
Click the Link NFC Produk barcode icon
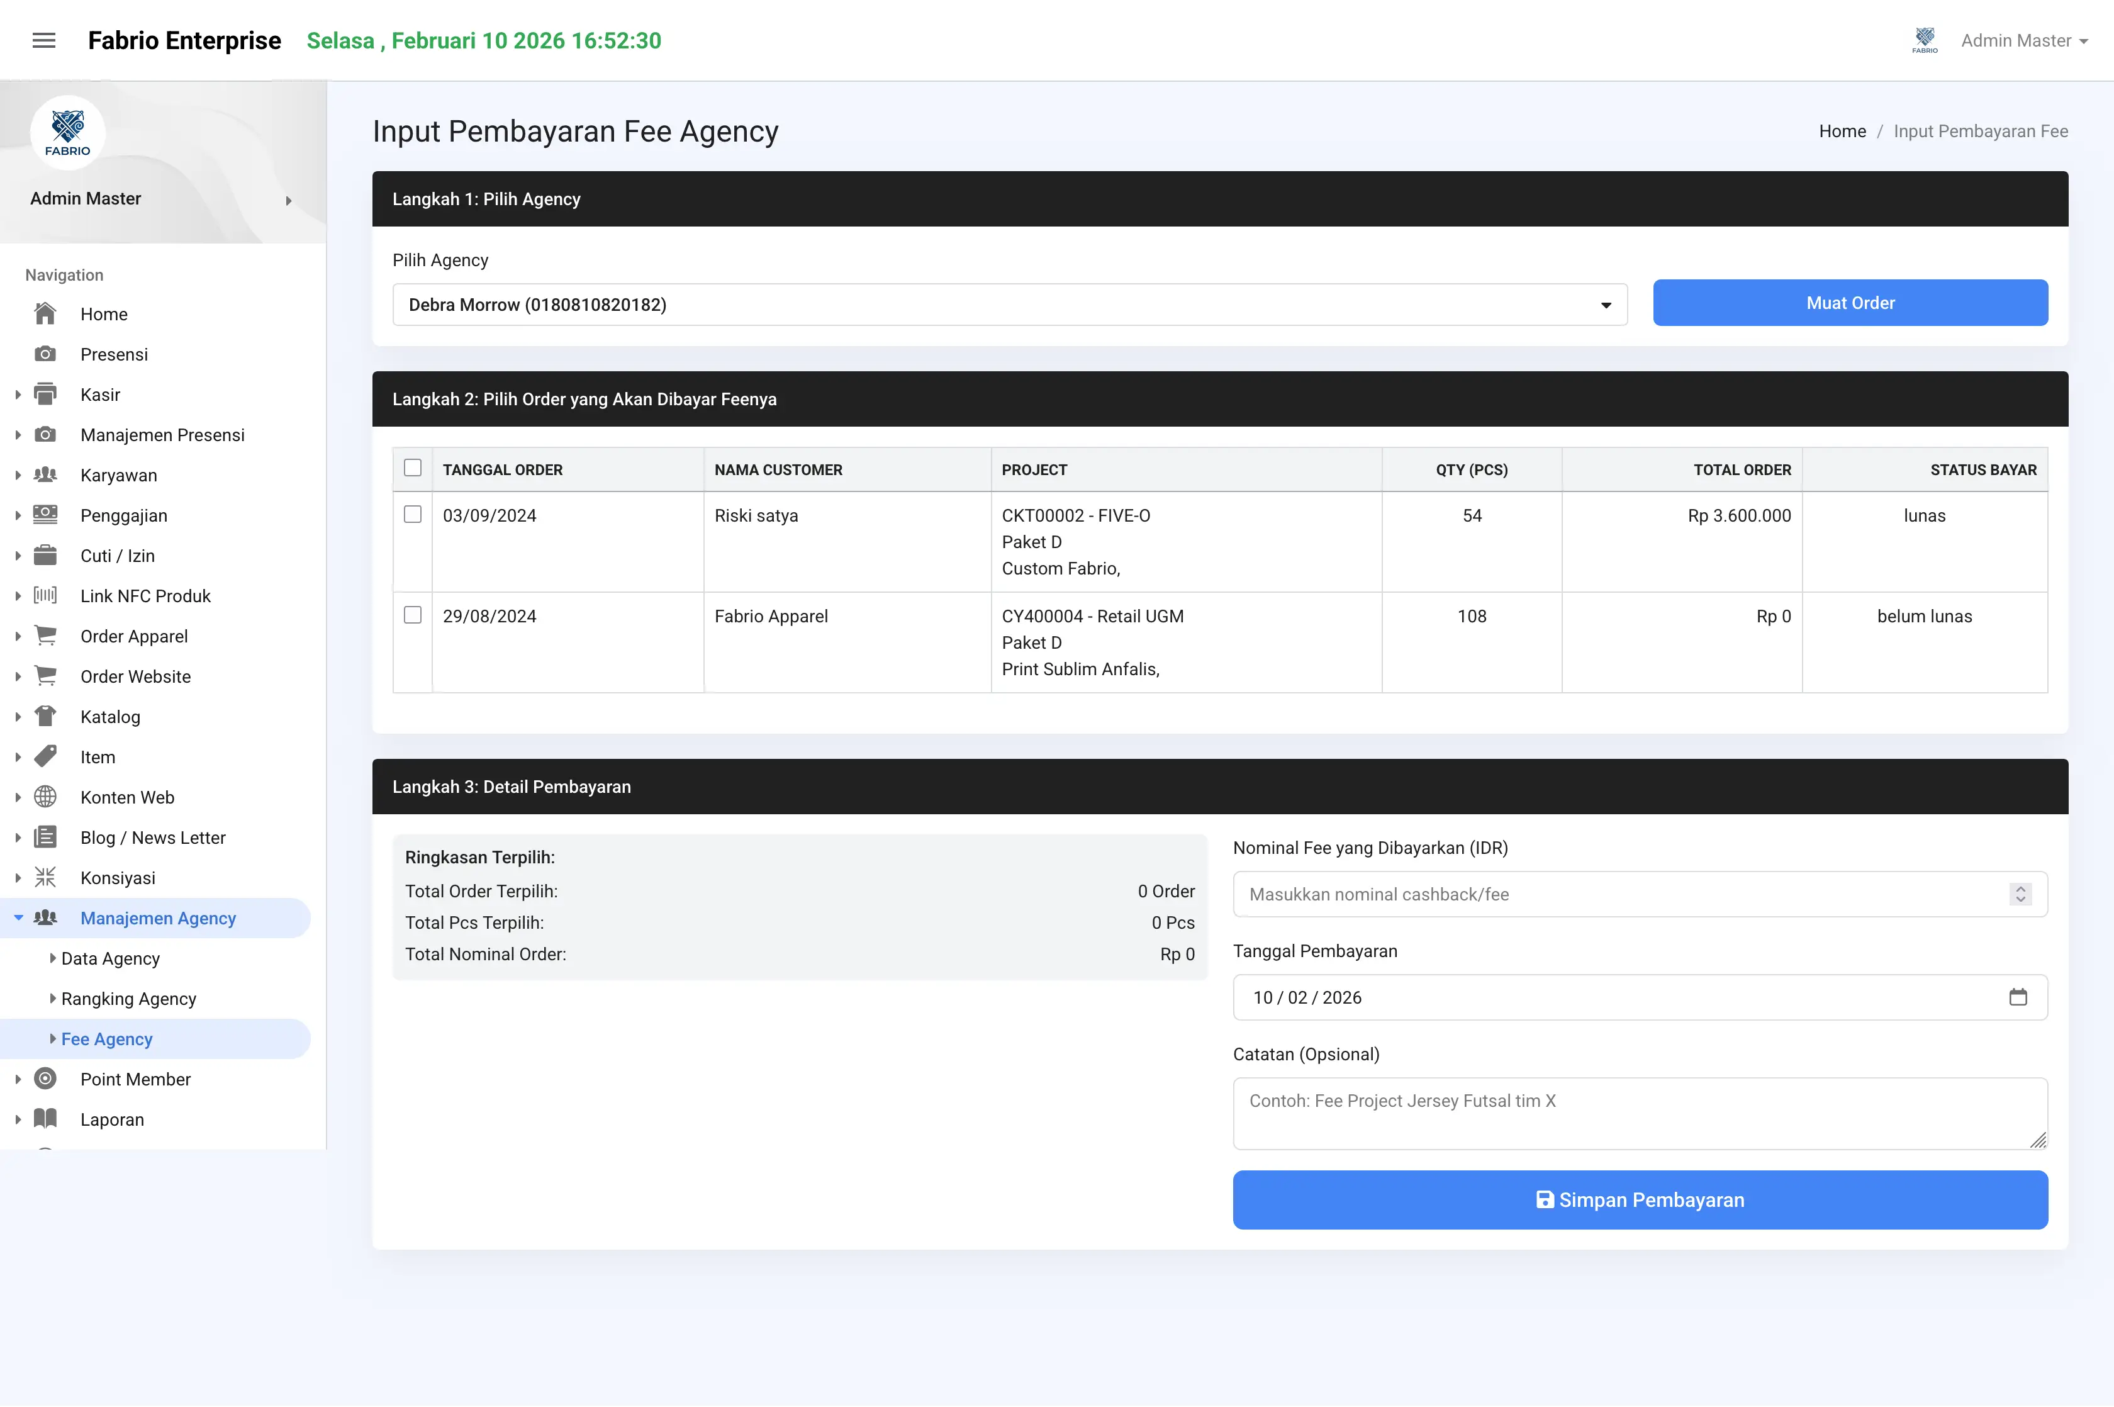click(45, 595)
